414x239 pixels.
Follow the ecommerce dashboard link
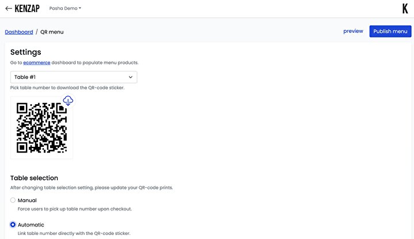click(36, 62)
